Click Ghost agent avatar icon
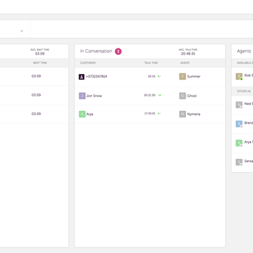Screen dimensions: 253x253 tap(182, 96)
